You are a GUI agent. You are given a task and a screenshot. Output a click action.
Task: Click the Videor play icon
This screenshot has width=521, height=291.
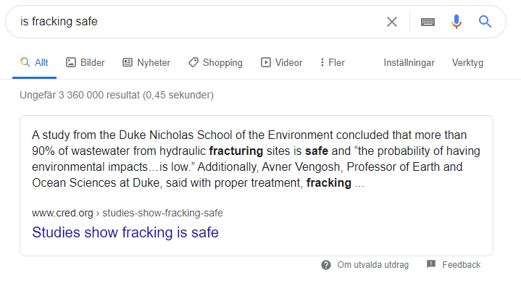[266, 63]
